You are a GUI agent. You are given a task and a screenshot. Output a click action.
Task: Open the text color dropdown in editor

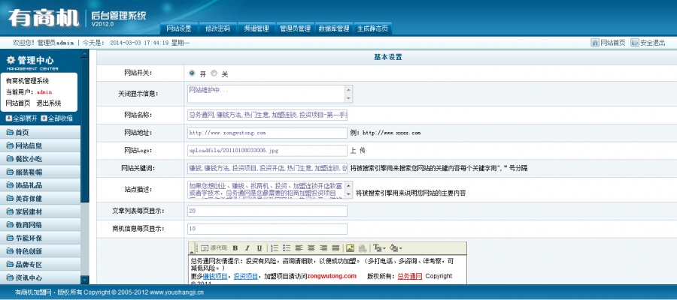point(380,248)
